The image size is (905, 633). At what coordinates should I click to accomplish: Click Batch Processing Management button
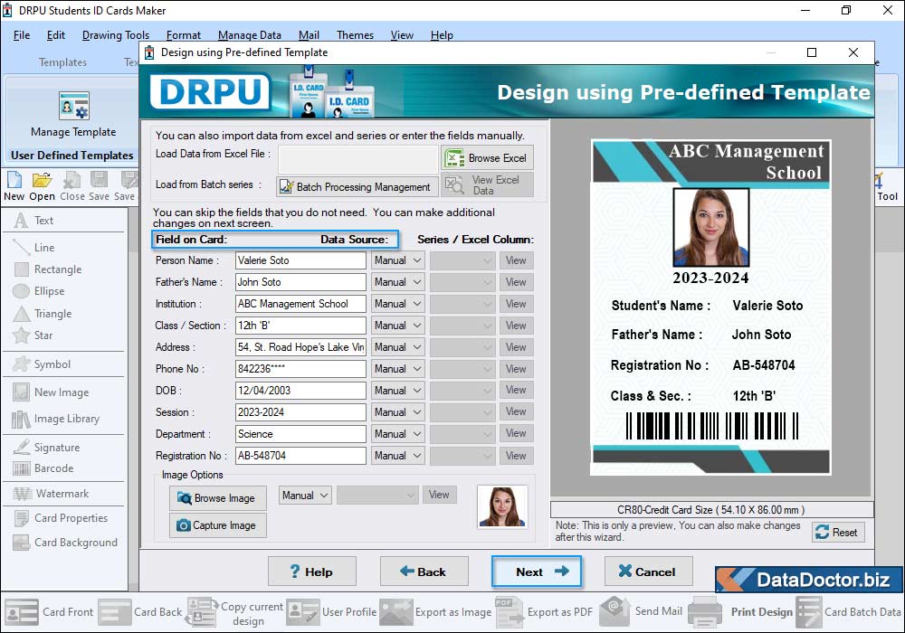point(357,187)
